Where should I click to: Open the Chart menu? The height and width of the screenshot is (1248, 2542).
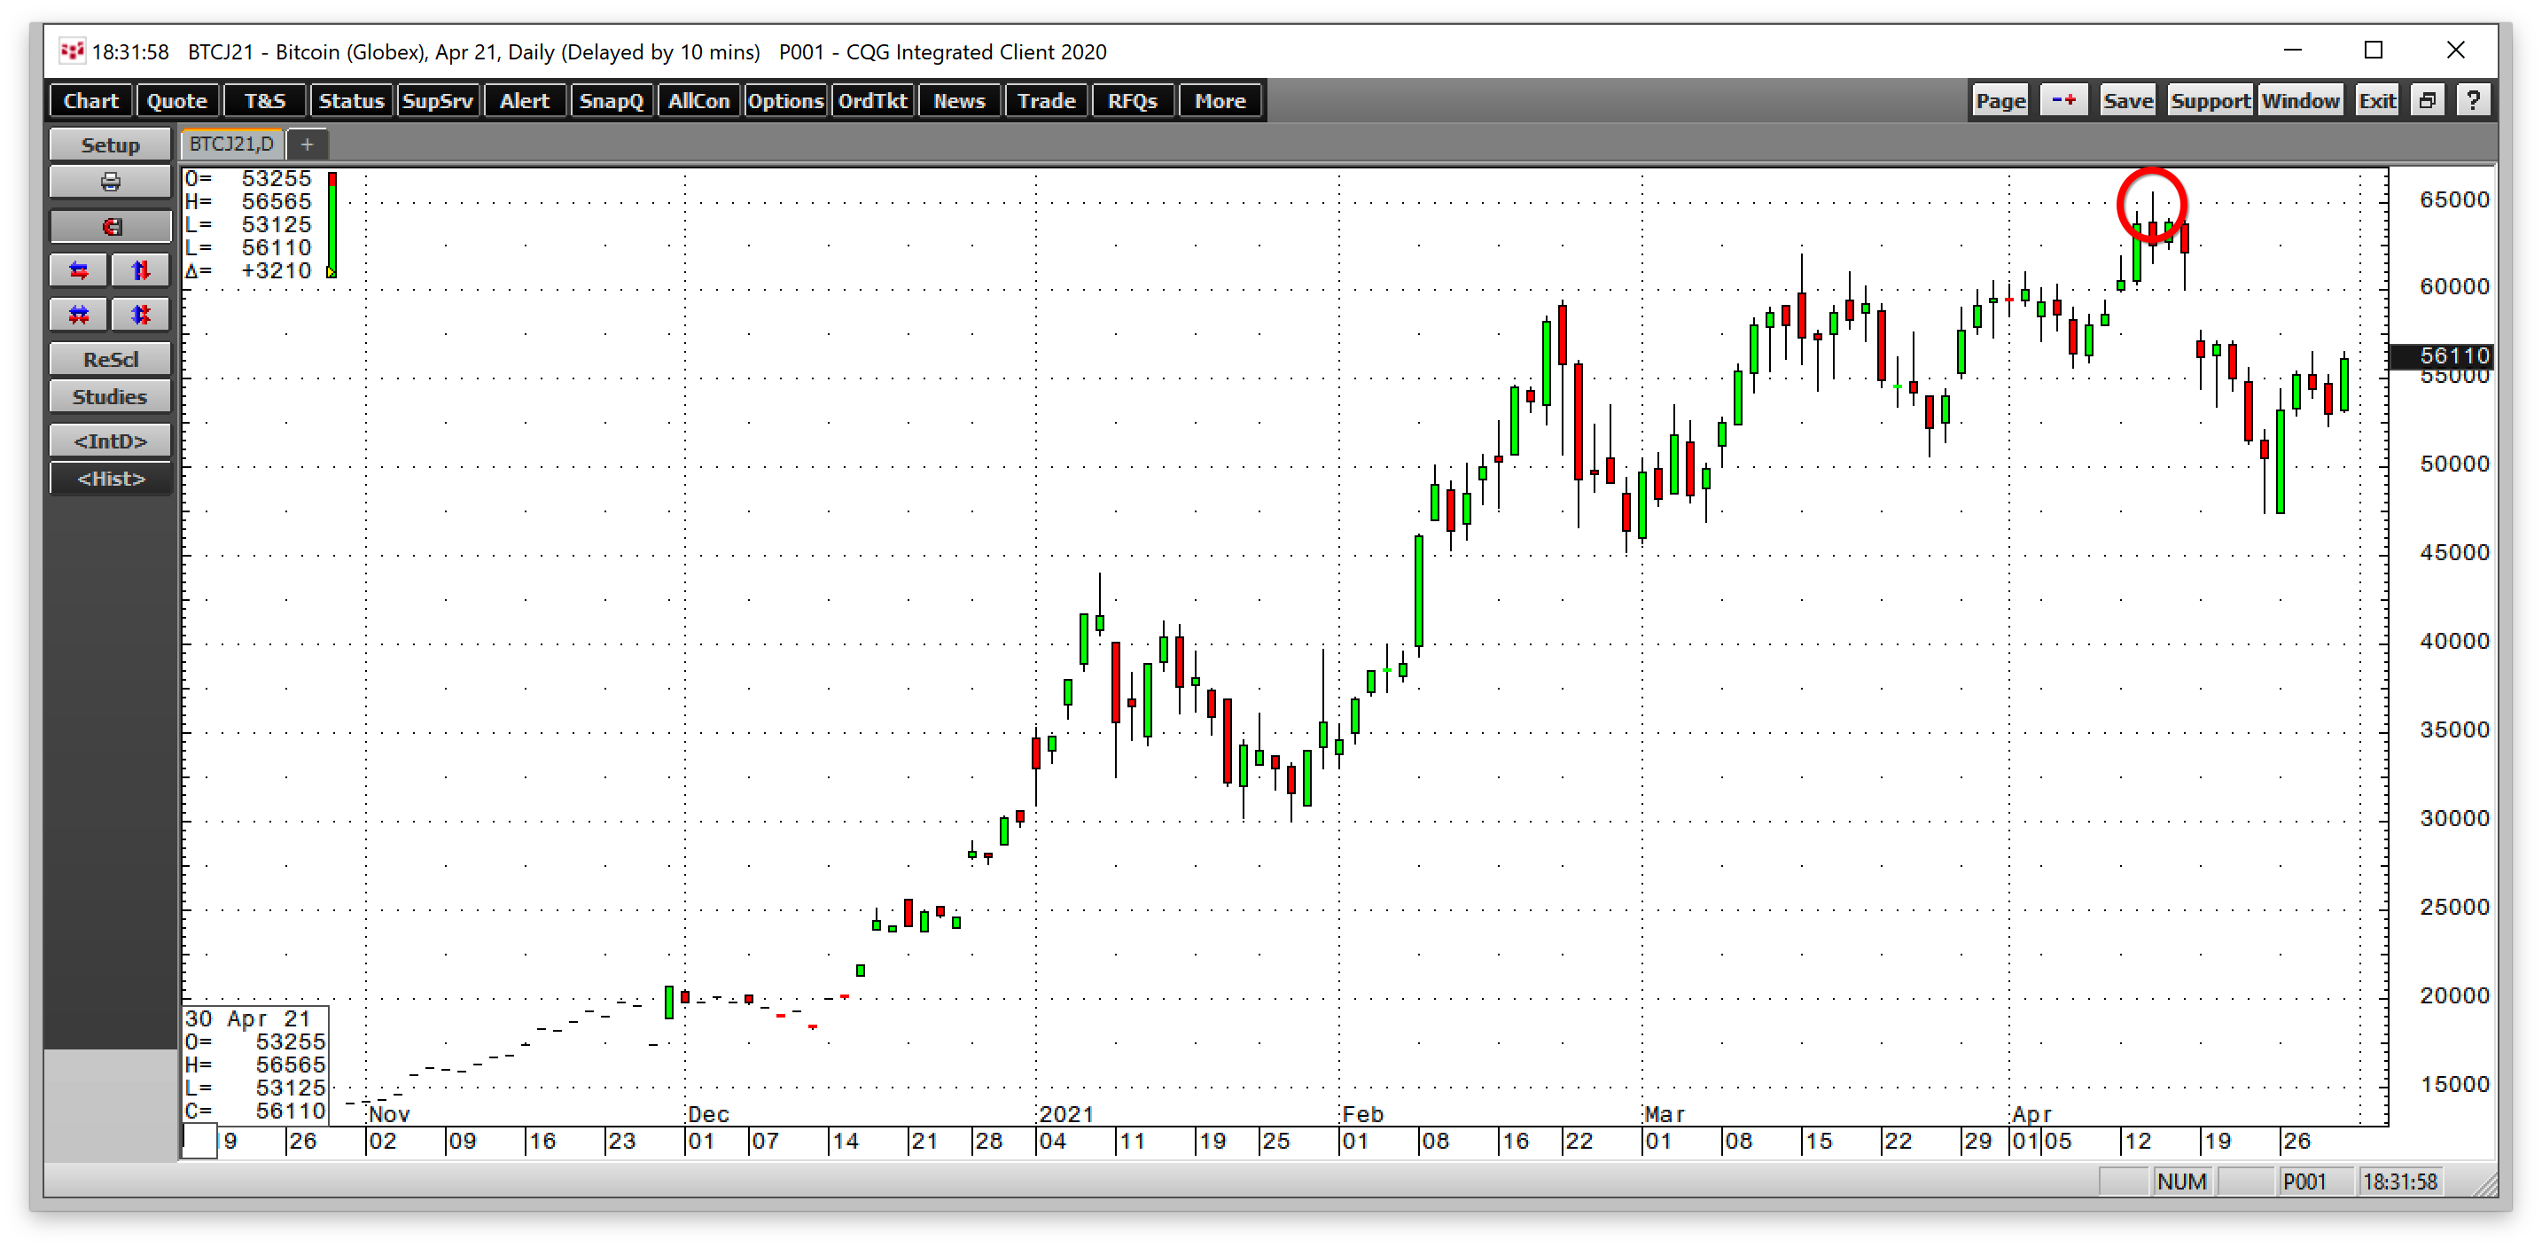[x=90, y=101]
